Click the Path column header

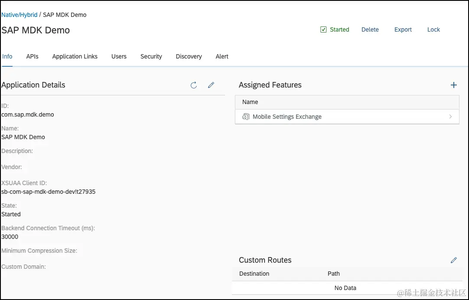(333, 274)
